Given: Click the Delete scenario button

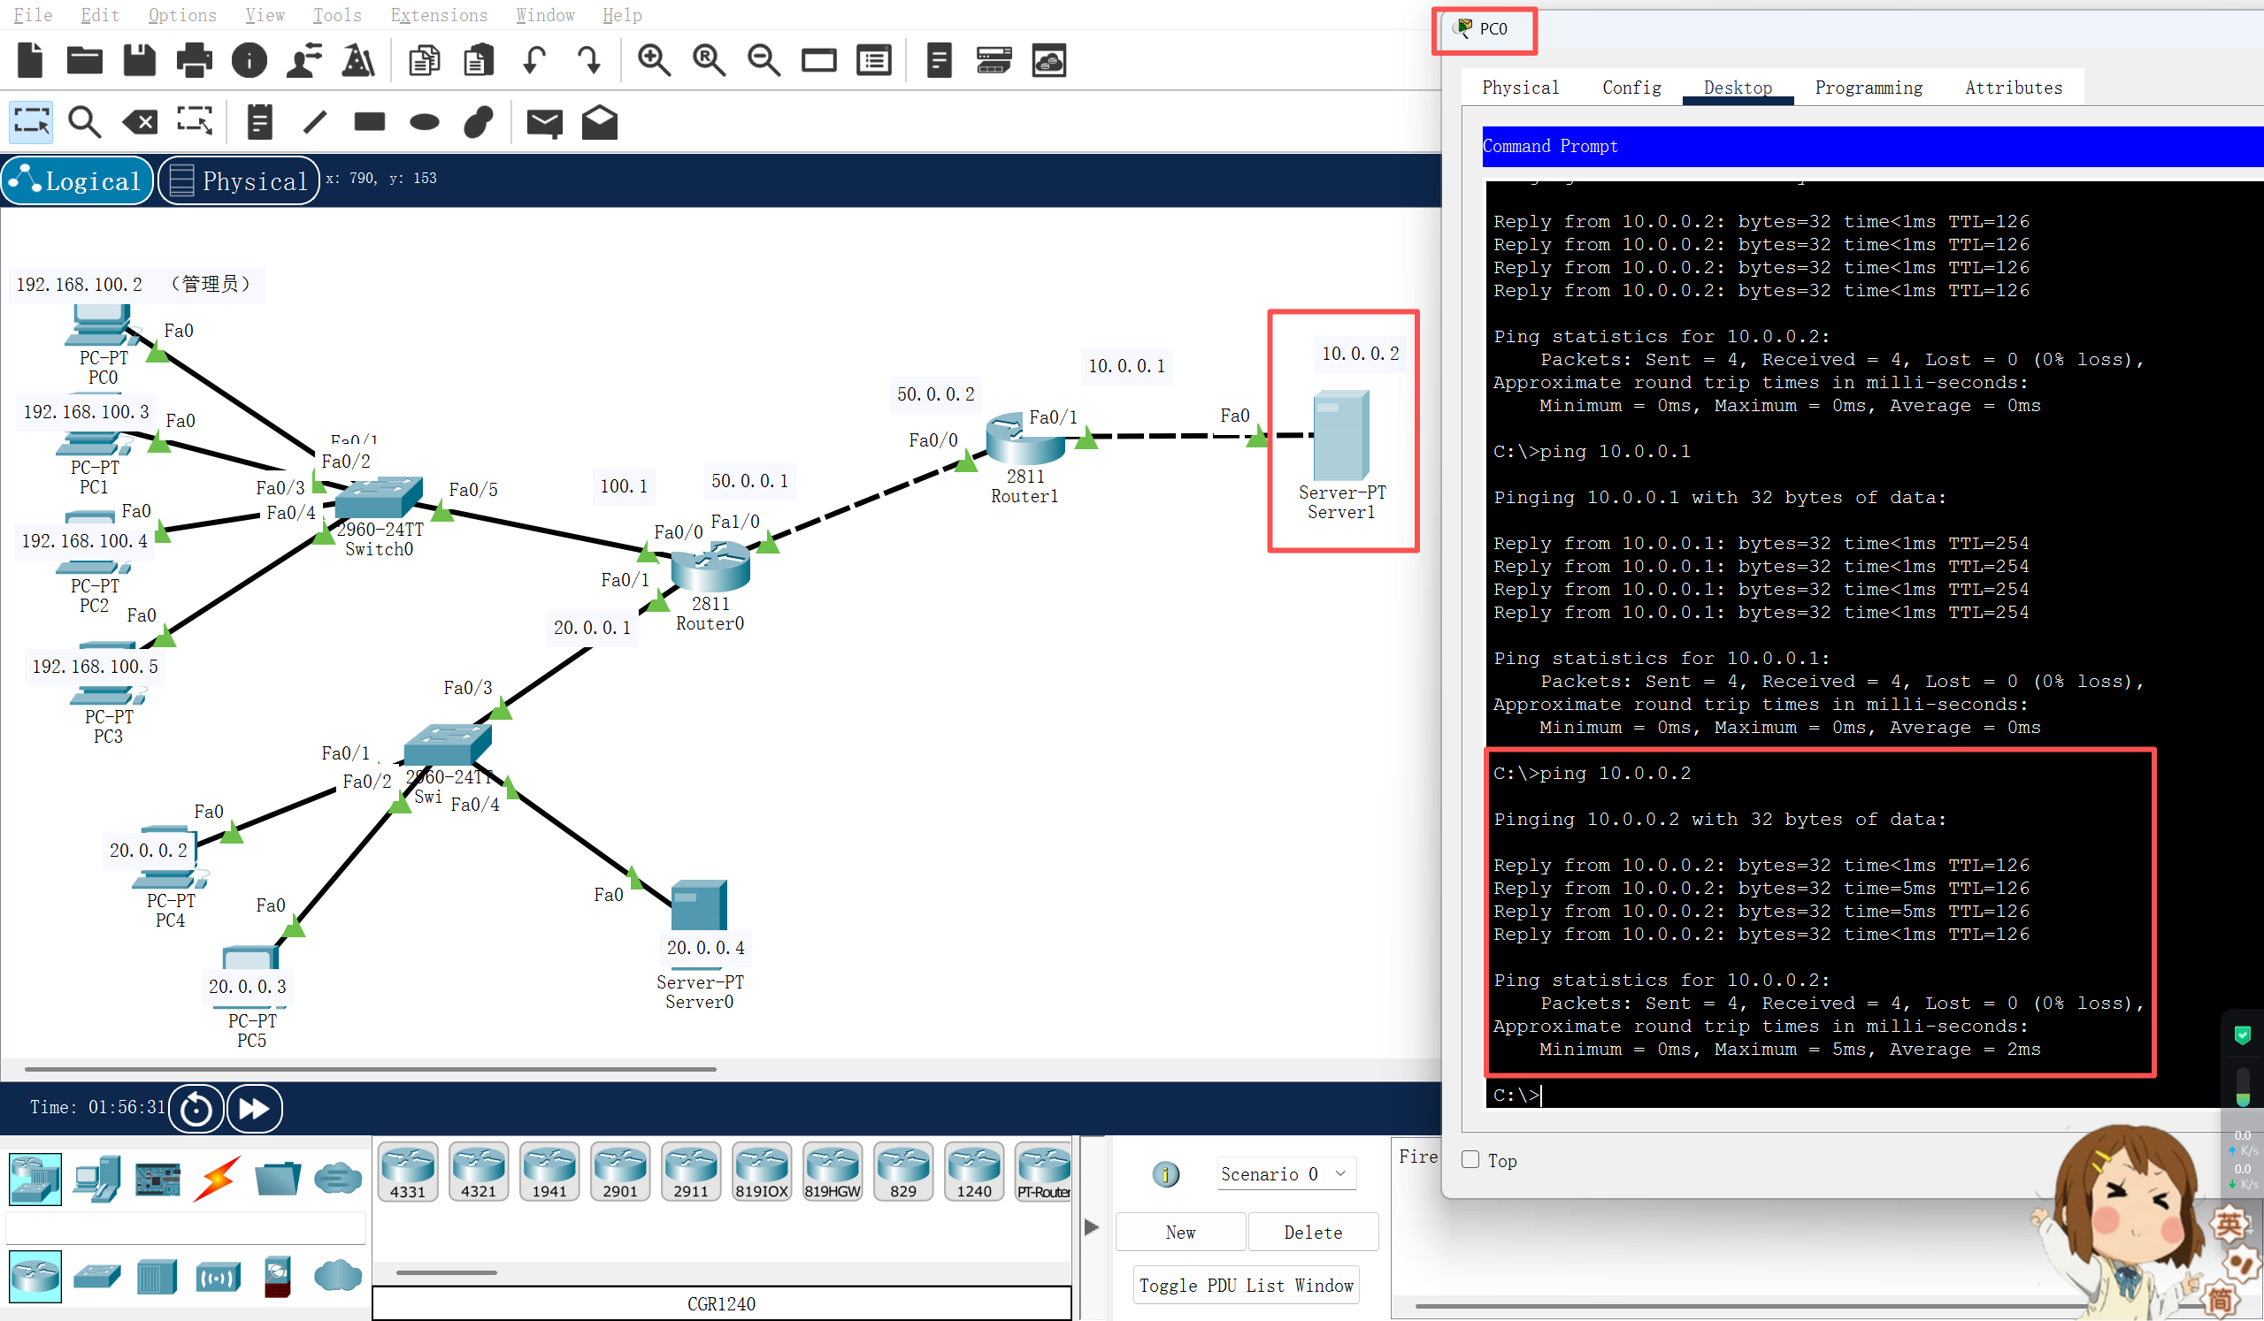Looking at the screenshot, I should tap(1312, 1232).
